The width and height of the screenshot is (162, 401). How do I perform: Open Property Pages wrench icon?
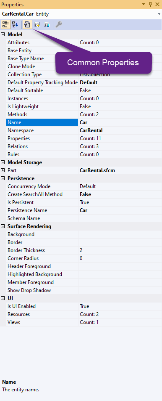tap(59, 24)
